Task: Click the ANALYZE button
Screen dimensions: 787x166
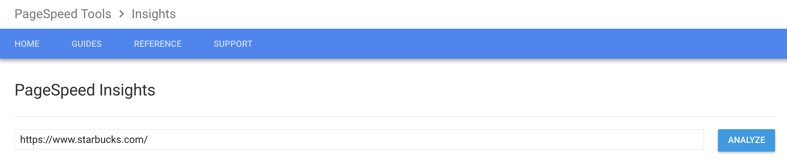Action: coord(746,140)
